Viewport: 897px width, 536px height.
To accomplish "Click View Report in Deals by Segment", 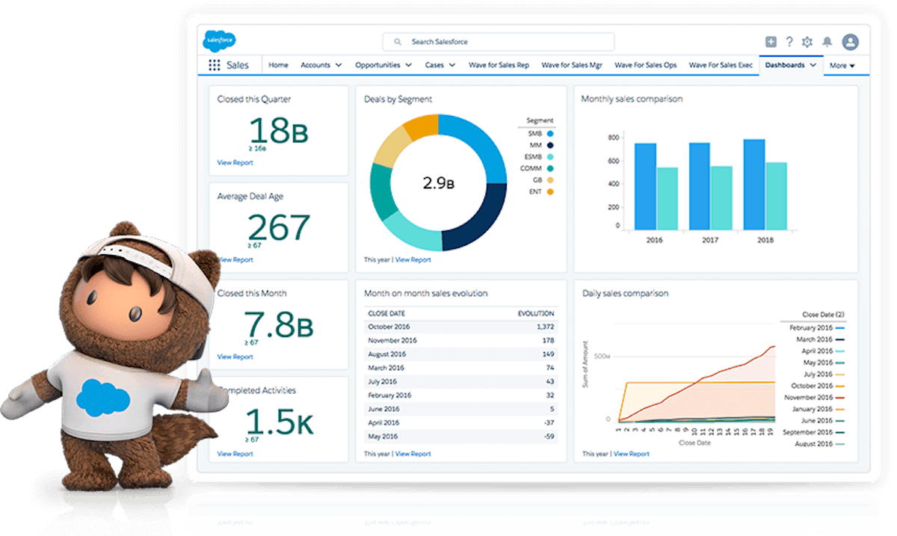I will pos(413,259).
